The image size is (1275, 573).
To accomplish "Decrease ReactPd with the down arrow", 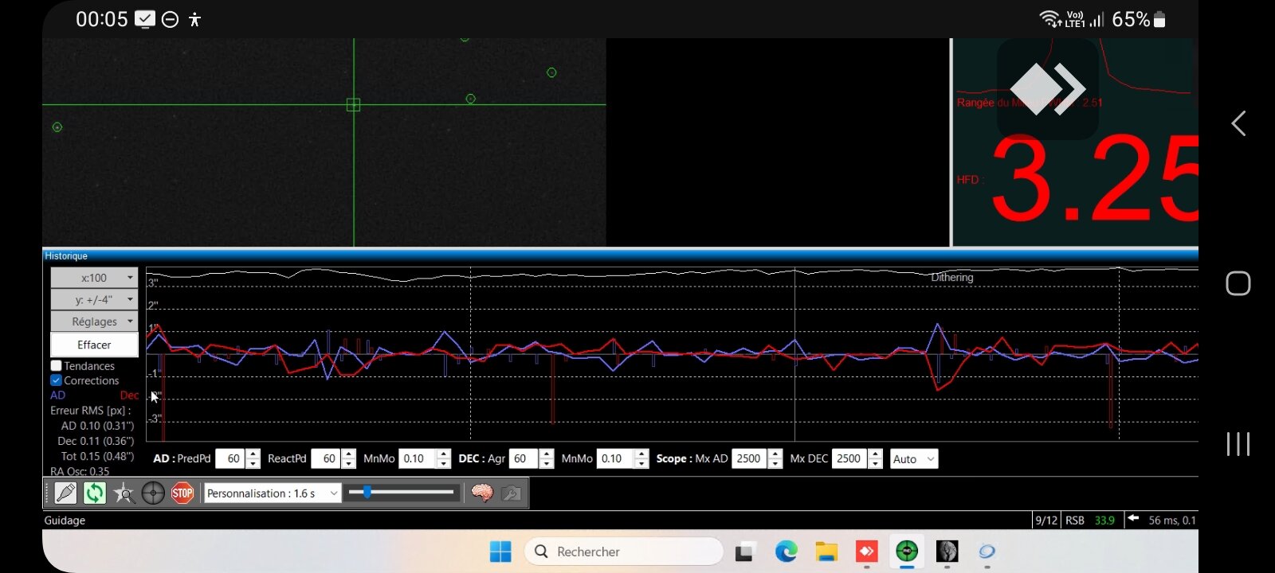I will click(349, 464).
